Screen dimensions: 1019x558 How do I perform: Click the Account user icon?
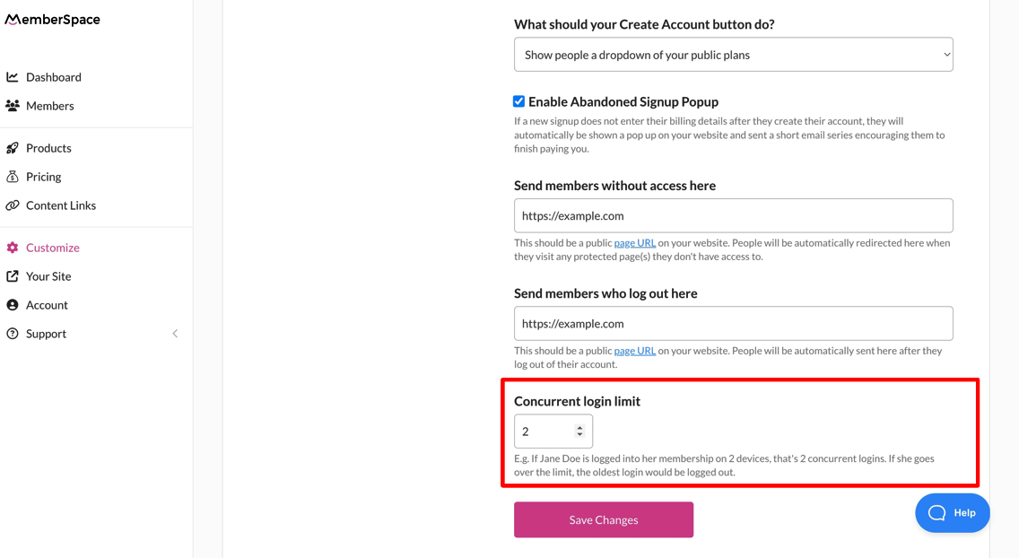[x=13, y=305]
